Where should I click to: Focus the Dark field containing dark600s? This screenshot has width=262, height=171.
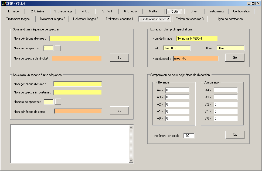pyautogui.click(x=177, y=48)
